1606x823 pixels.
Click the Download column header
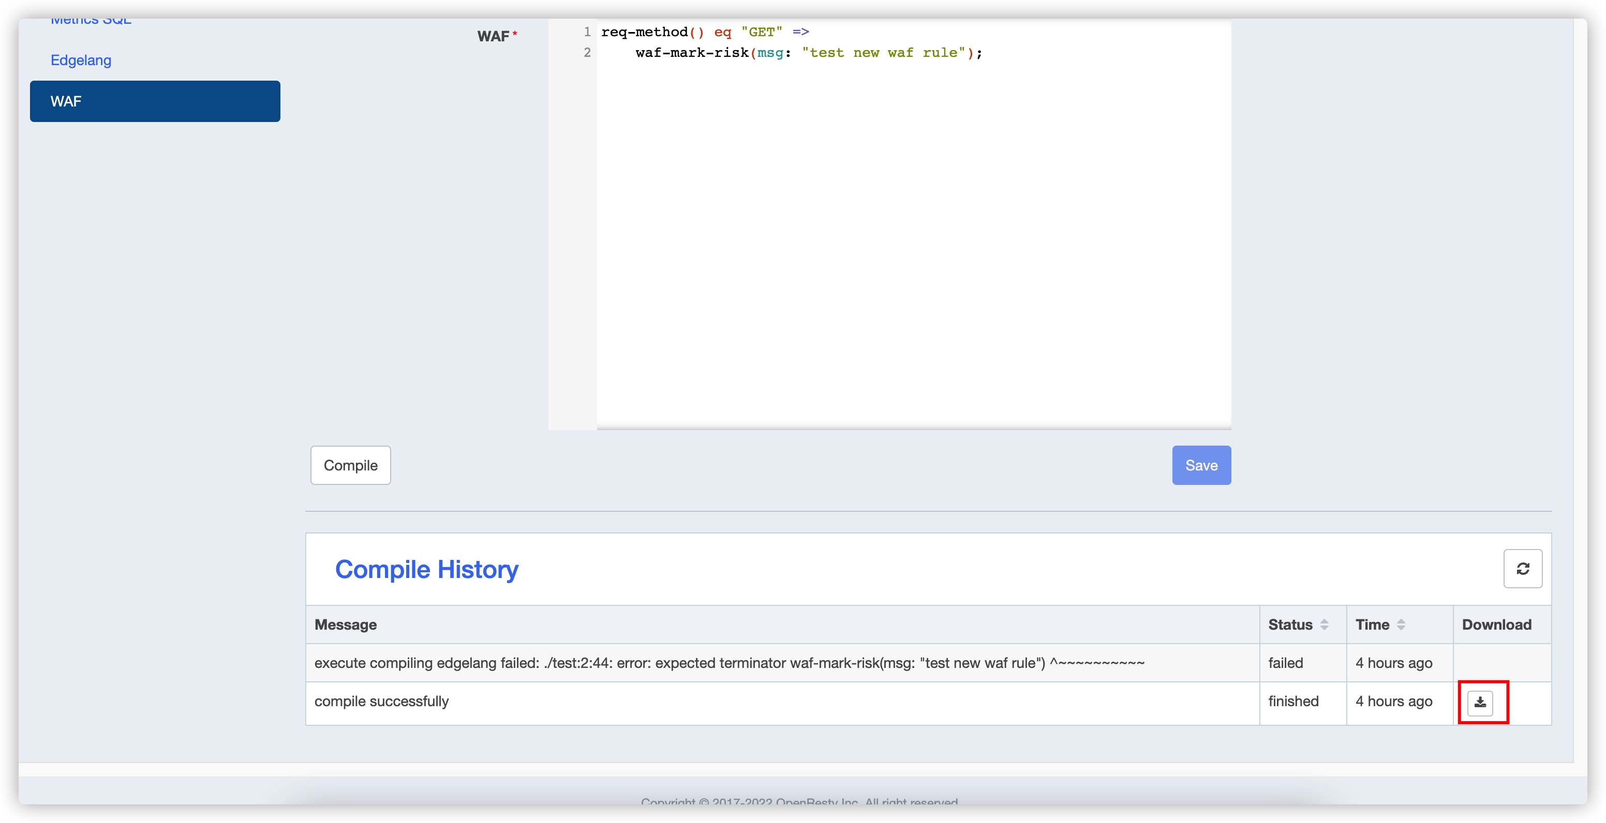tap(1501, 625)
